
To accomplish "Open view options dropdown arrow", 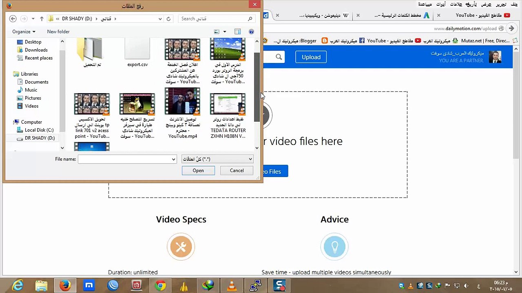I will point(224,32).
